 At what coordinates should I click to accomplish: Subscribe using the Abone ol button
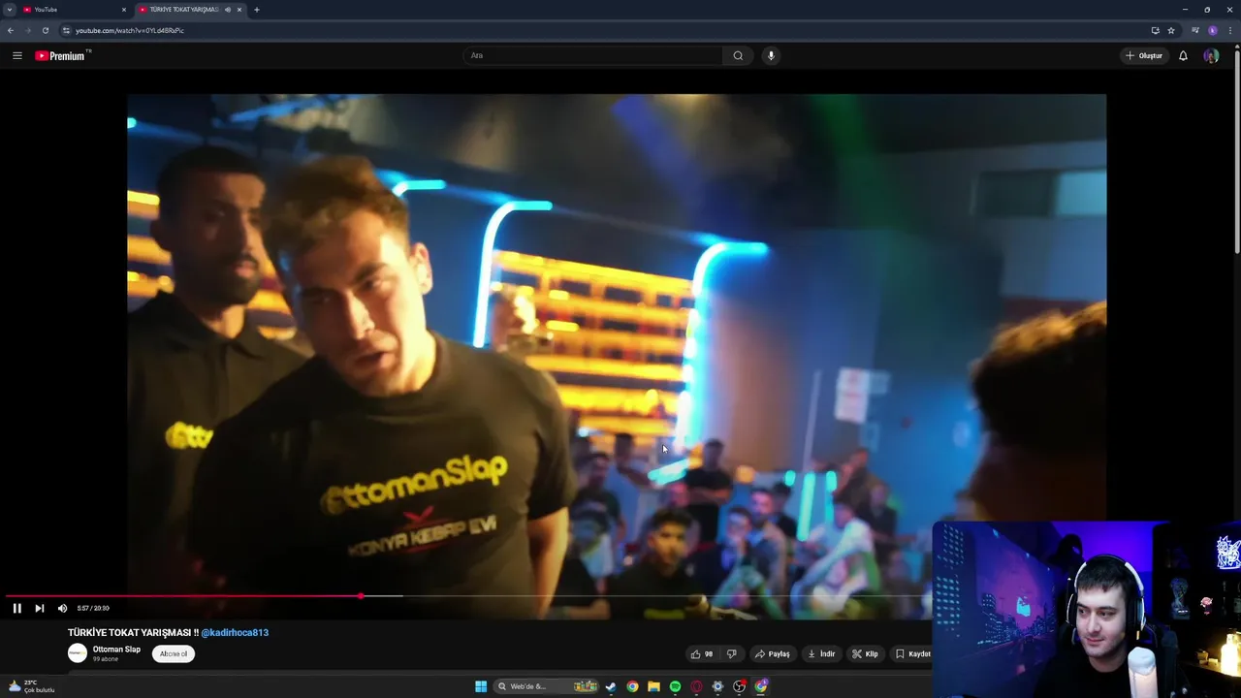pyautogui.click(x=174, y=653)
